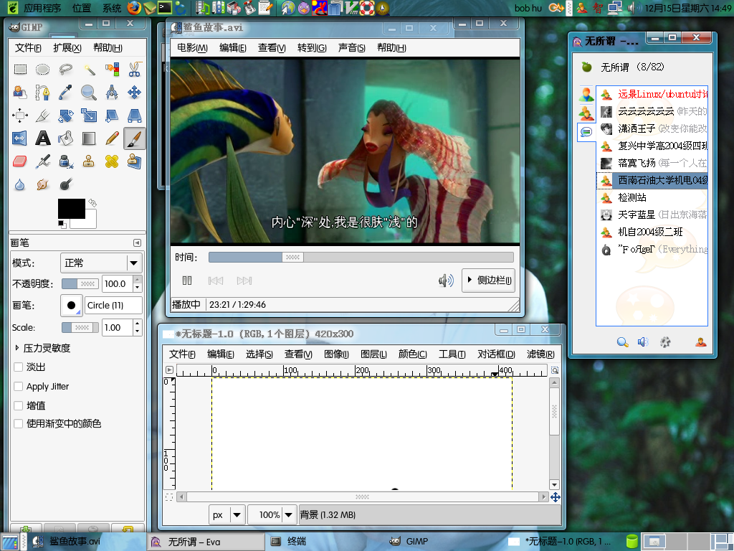The width and height of the screenshot is (734, 551).
Task: Open terminal launcher in top panel
Action: tap(165, 8)
